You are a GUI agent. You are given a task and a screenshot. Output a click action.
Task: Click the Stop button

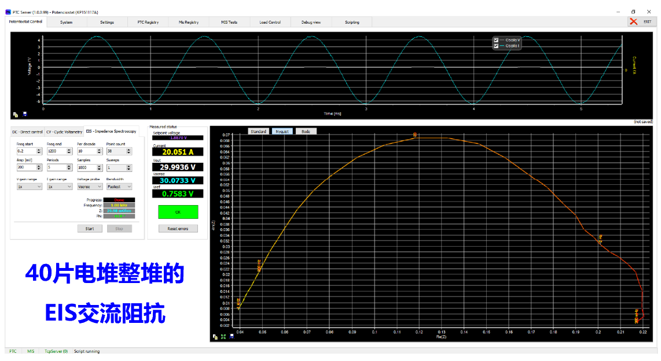click(x=119, y=229)
